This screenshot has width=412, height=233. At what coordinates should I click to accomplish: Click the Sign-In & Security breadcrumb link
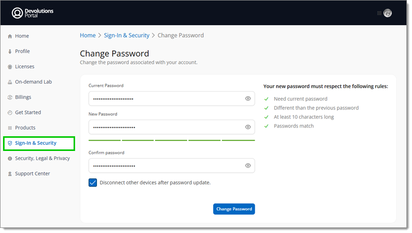coord(127,35)
